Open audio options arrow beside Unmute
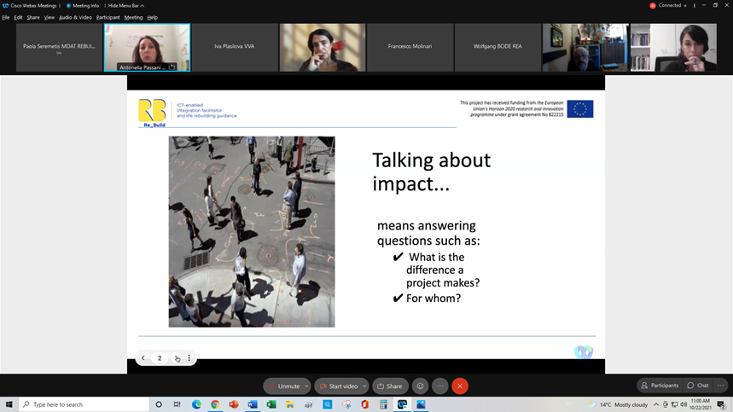The image size is (733, 412). (306, 386)
